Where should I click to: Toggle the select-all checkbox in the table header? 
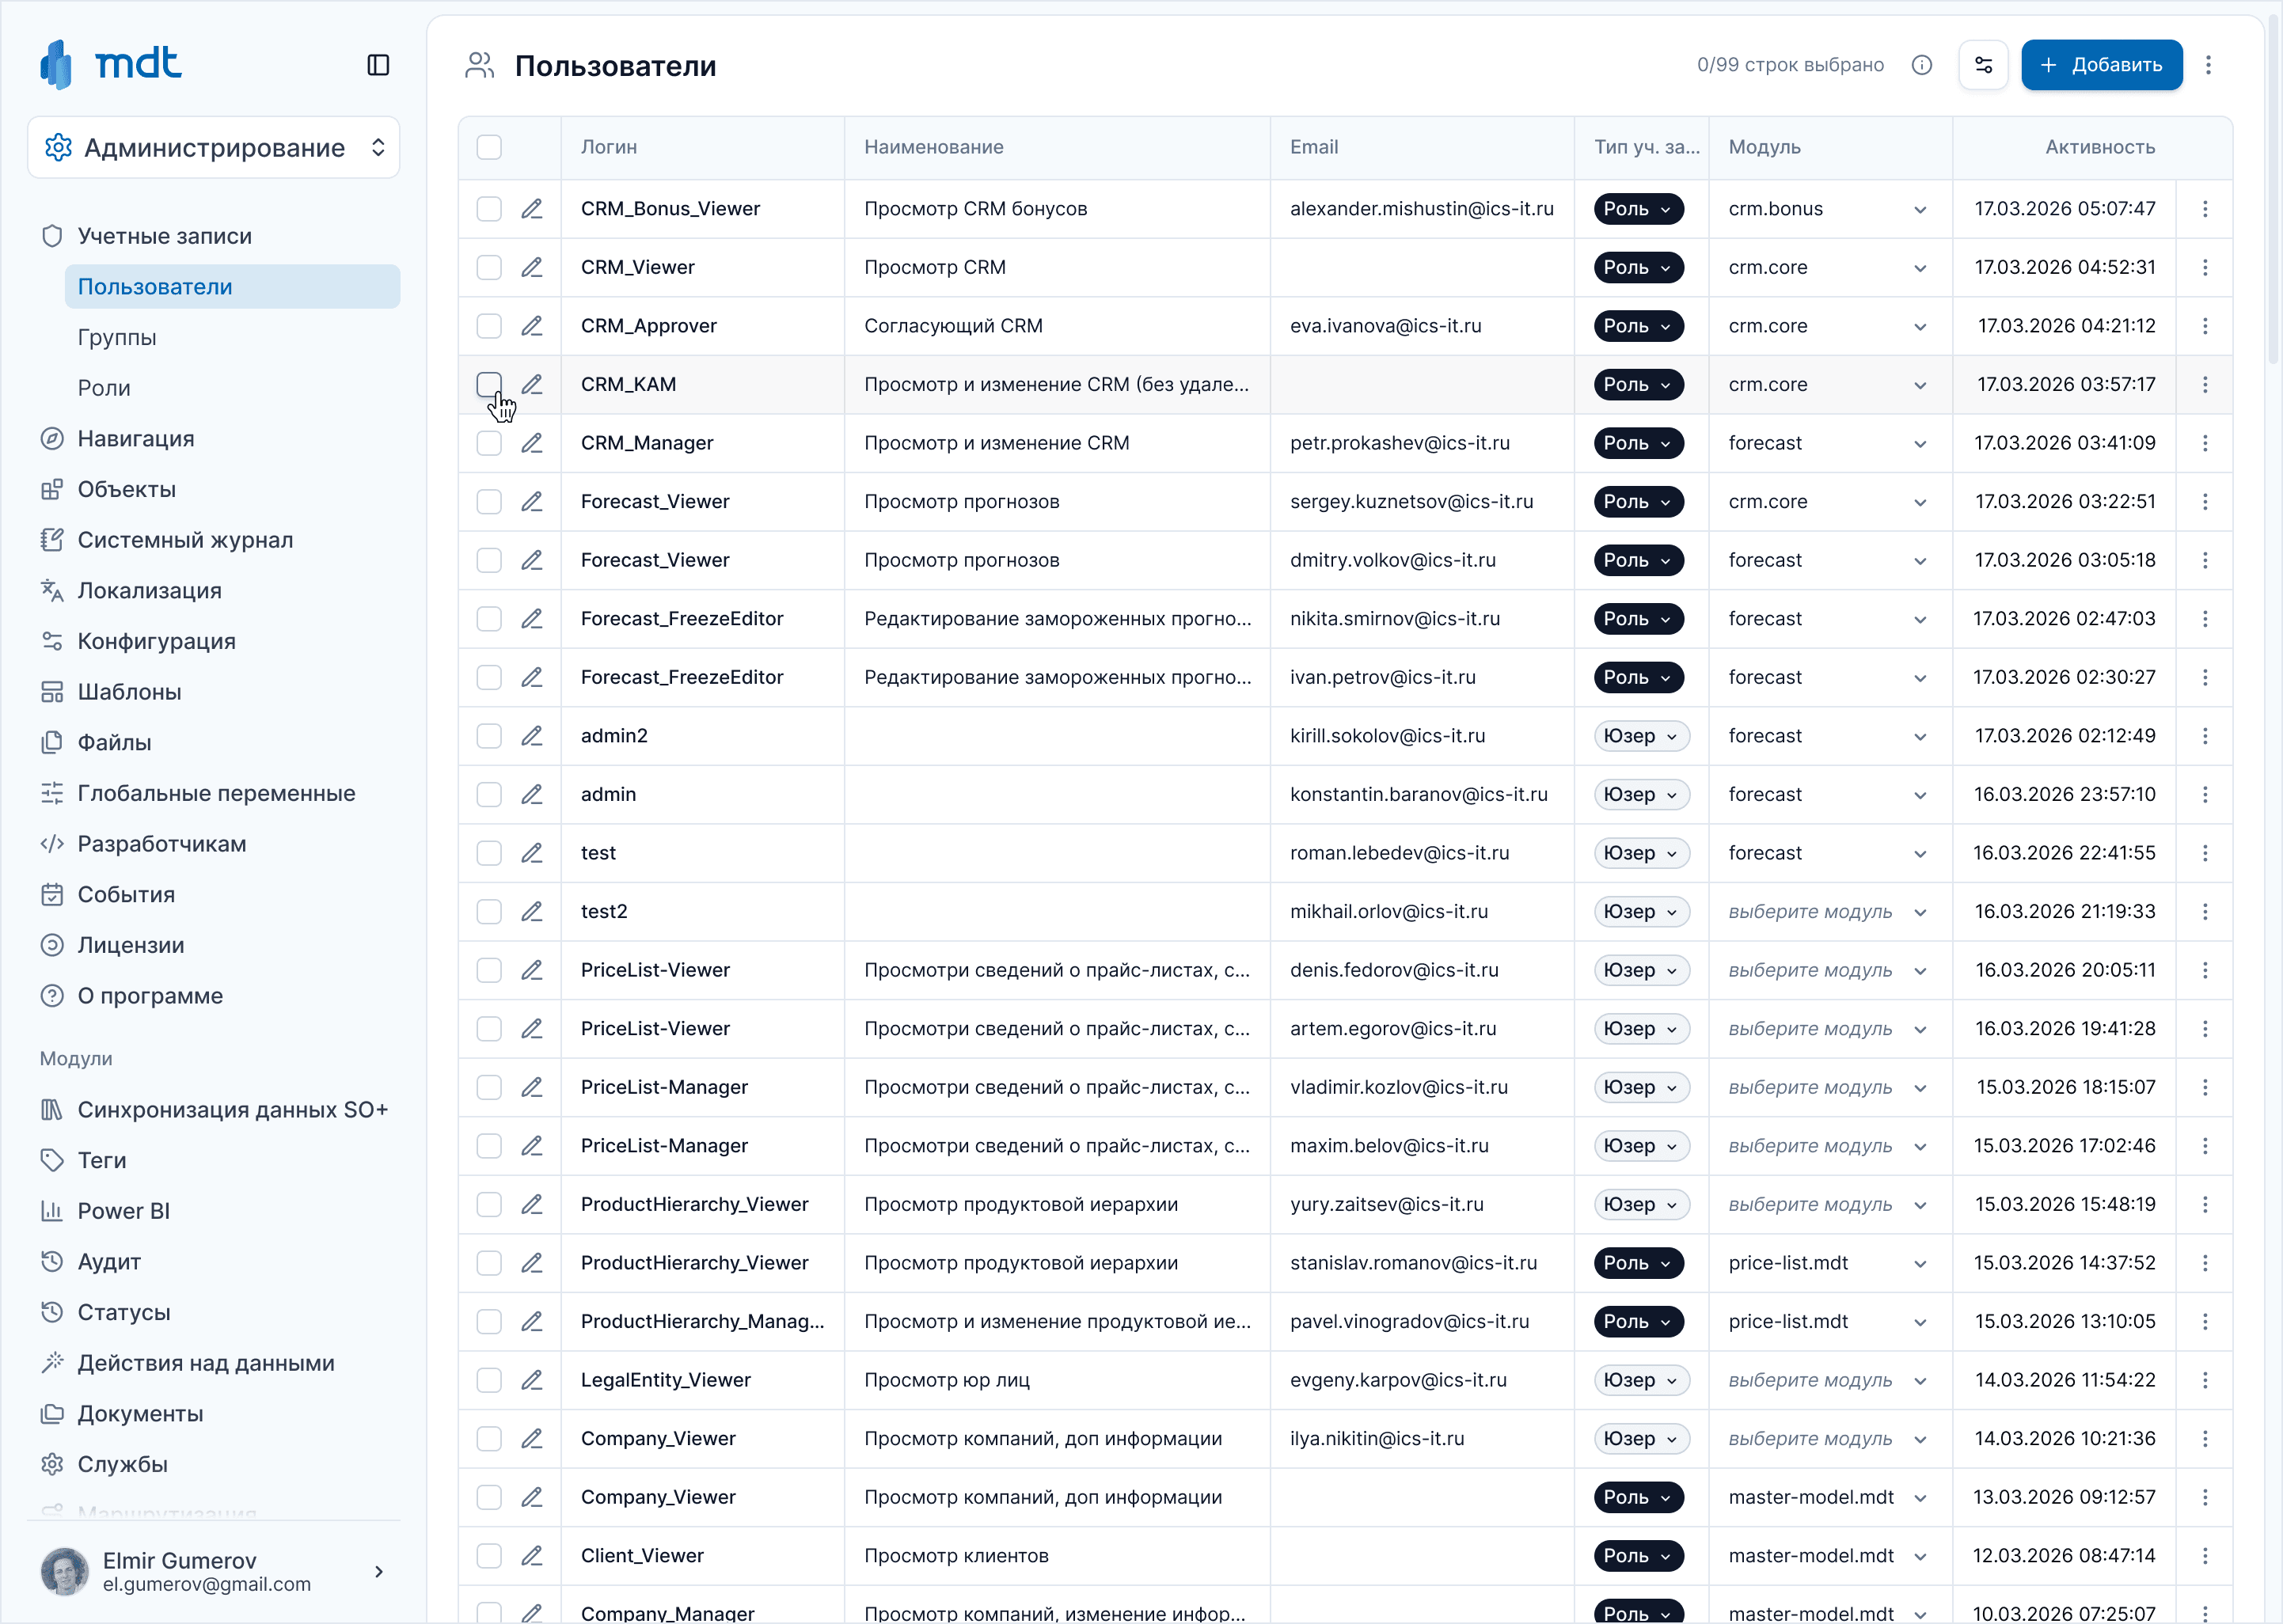489,147
